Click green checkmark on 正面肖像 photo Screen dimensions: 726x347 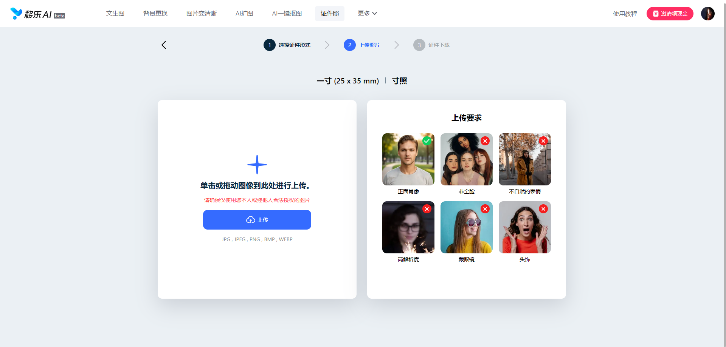pos(427,141)
